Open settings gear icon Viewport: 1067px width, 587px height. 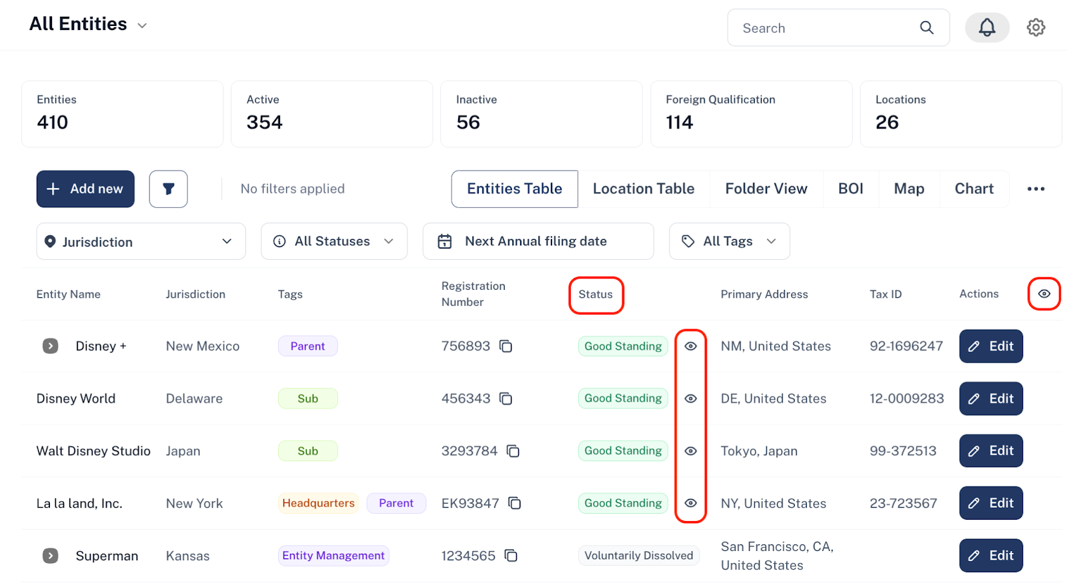point(1036,28)
